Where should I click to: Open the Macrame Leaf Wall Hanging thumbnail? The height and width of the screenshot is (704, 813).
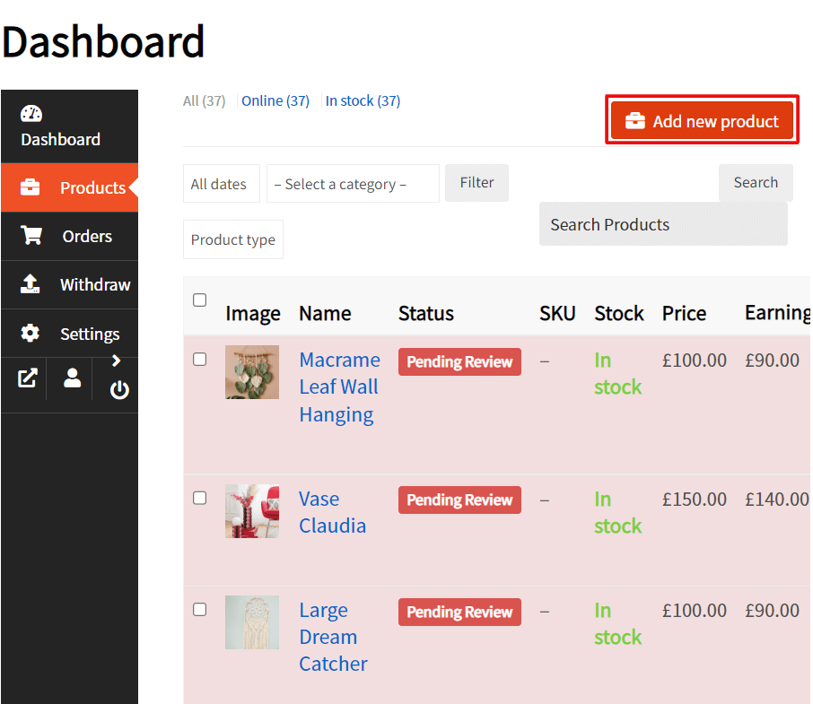point(252,372)
